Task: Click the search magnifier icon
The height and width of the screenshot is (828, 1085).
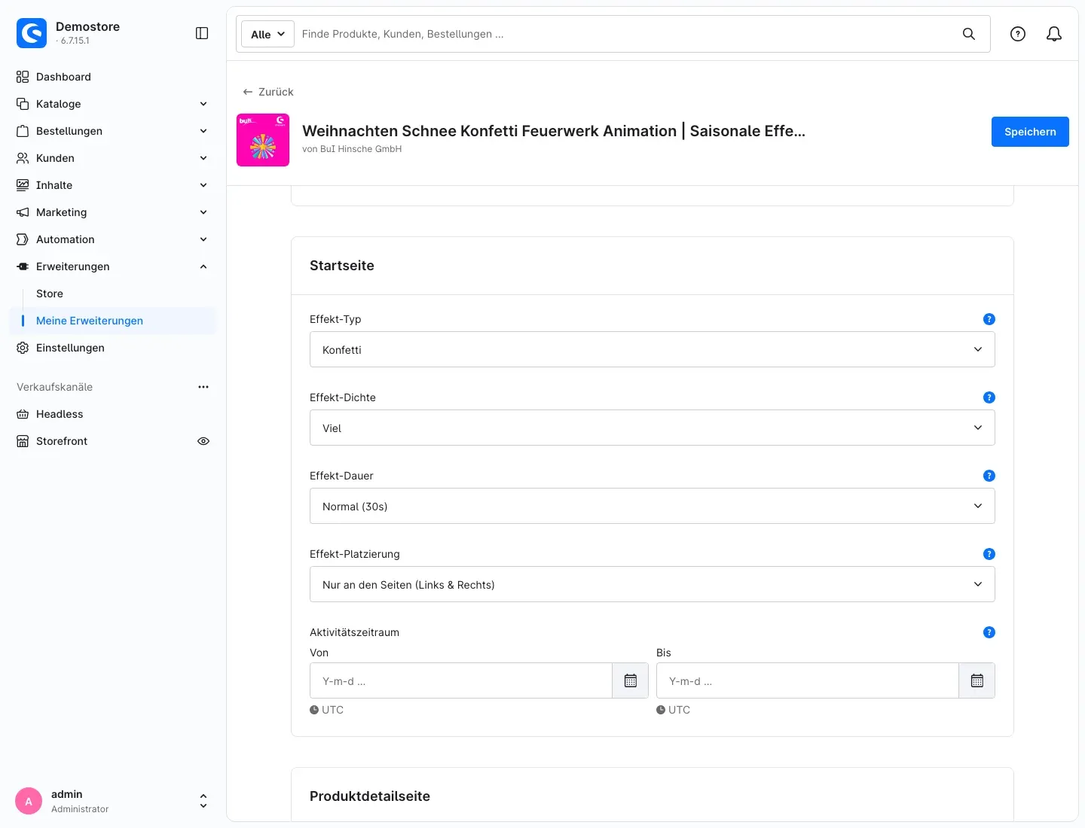Action: pos(969,34)
